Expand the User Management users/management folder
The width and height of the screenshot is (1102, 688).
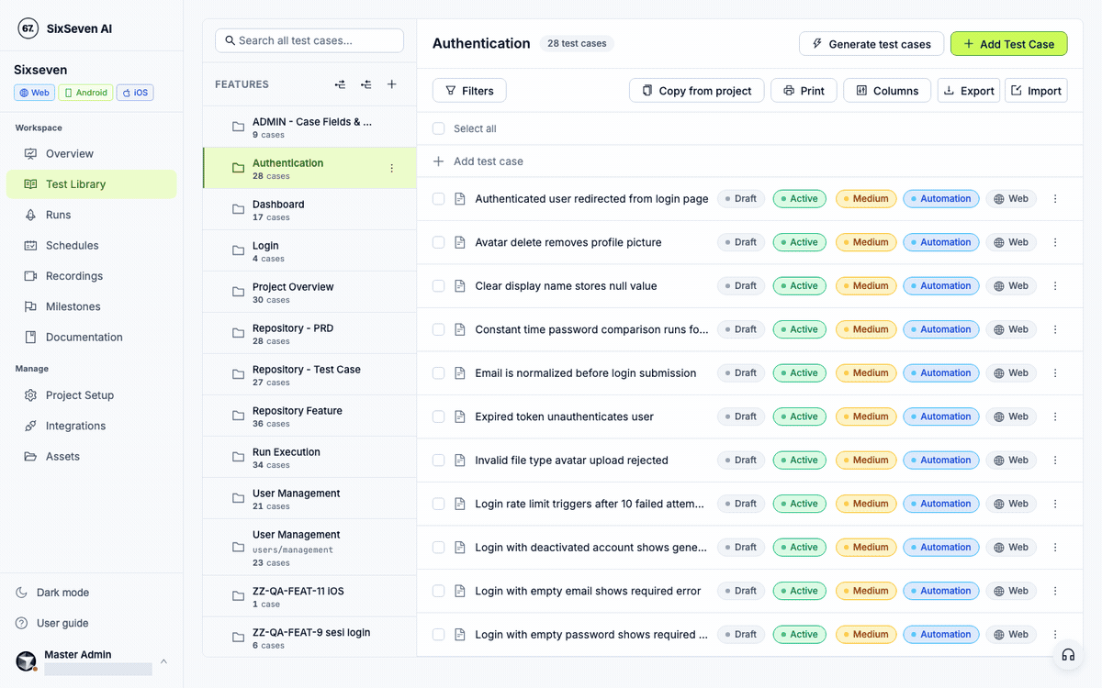click(x=309, y=549)
